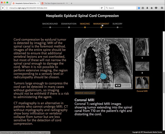Screen dimensions: 165x134
Task: Click the Coronal MRI caption heading
Action: tap(84, 100)
